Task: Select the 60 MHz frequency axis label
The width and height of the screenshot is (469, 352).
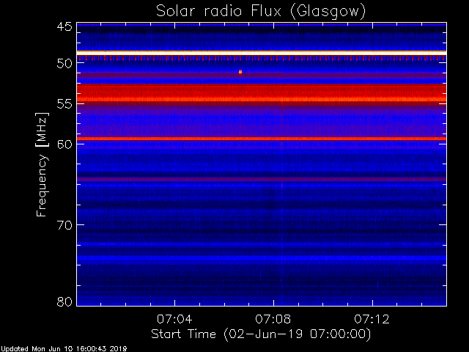Action: 64,144
